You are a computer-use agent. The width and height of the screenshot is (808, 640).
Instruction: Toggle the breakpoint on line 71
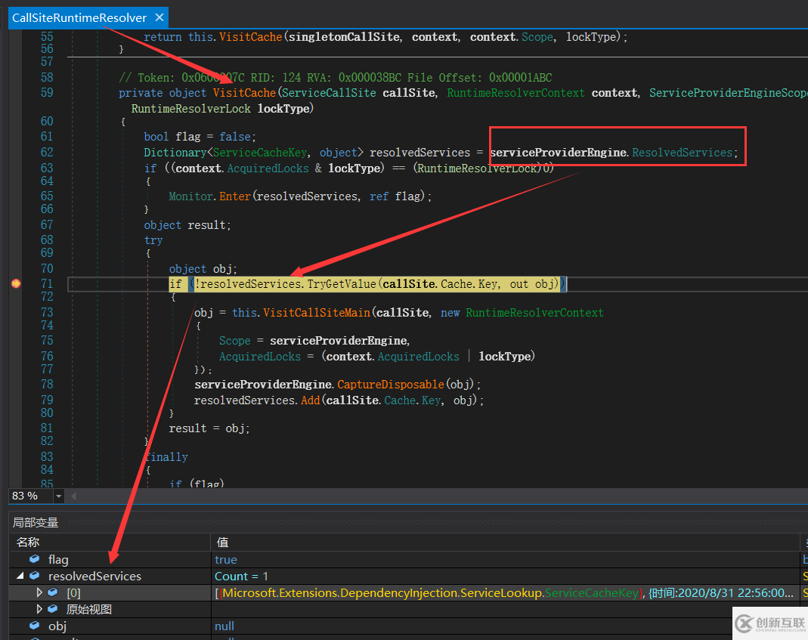pyautogui.click(x=16, y=283)
